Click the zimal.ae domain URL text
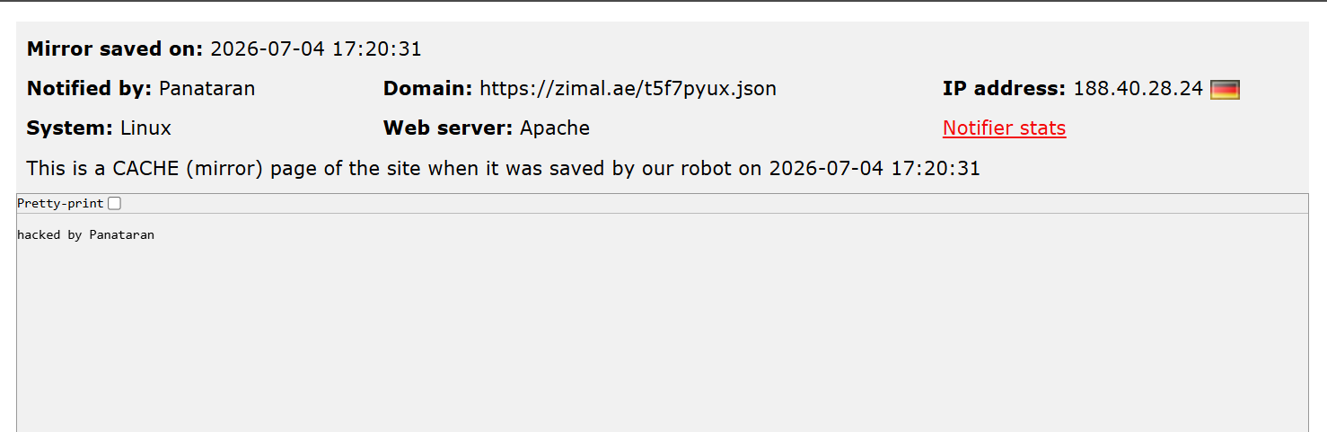 point(628,89)
